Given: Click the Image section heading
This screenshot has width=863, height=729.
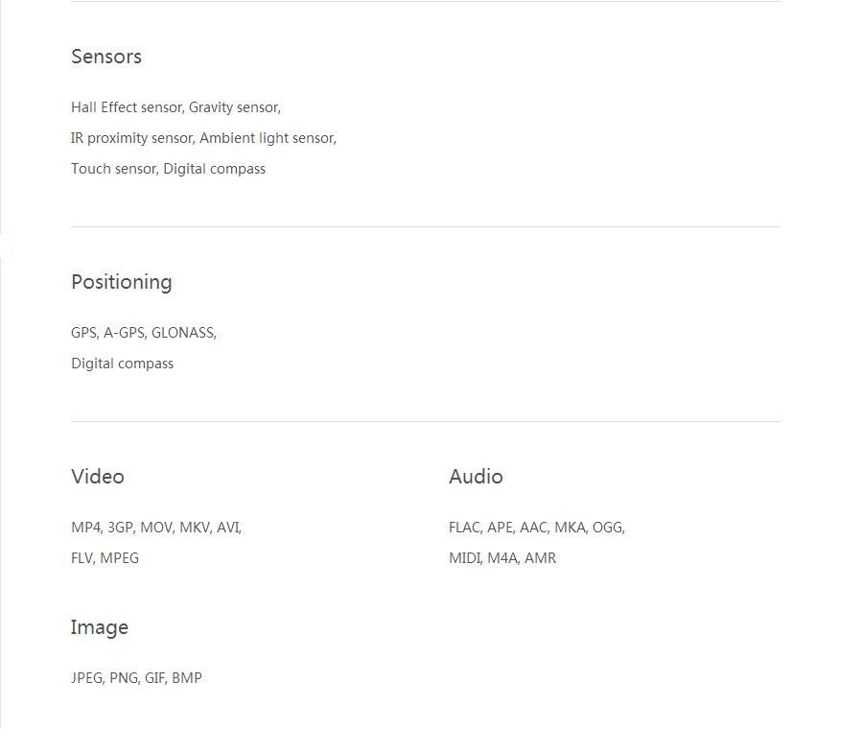Looking at the screenshot, I should coord(100,627).
